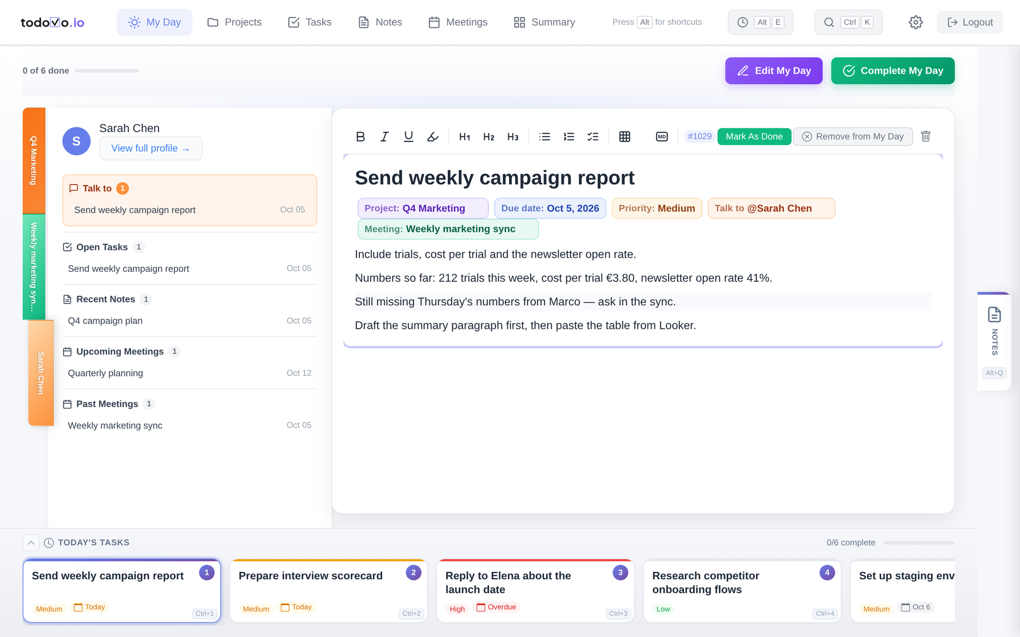Collapse the Today's Tasks strip
The width and height of the screenshot is (1020, 637).
click(31, 542)
